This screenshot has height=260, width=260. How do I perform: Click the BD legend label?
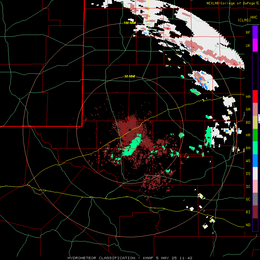pos(248,122)
